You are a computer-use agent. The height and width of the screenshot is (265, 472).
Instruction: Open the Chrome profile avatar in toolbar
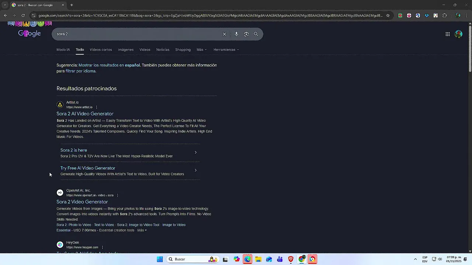458,15
